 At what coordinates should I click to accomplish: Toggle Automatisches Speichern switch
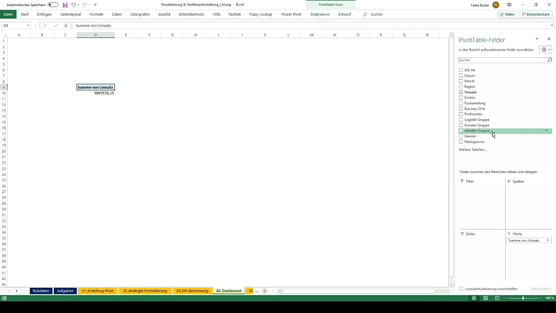tap(53, 5)
